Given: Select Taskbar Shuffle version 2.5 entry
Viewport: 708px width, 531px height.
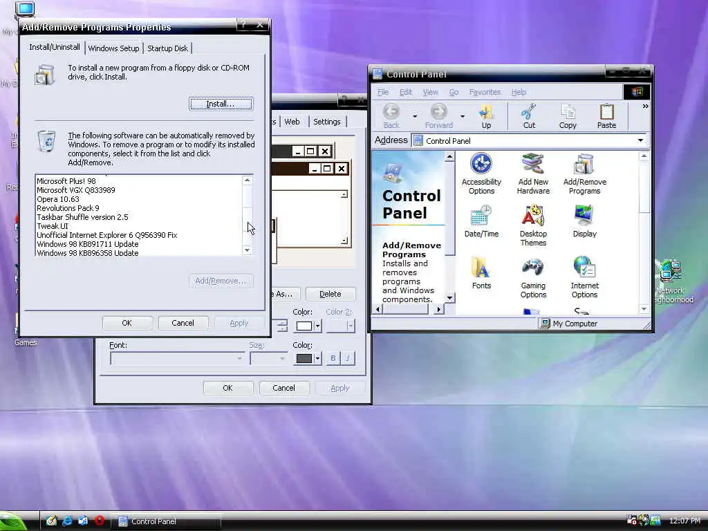Looking at the screenshot, I should coord(82,217).
